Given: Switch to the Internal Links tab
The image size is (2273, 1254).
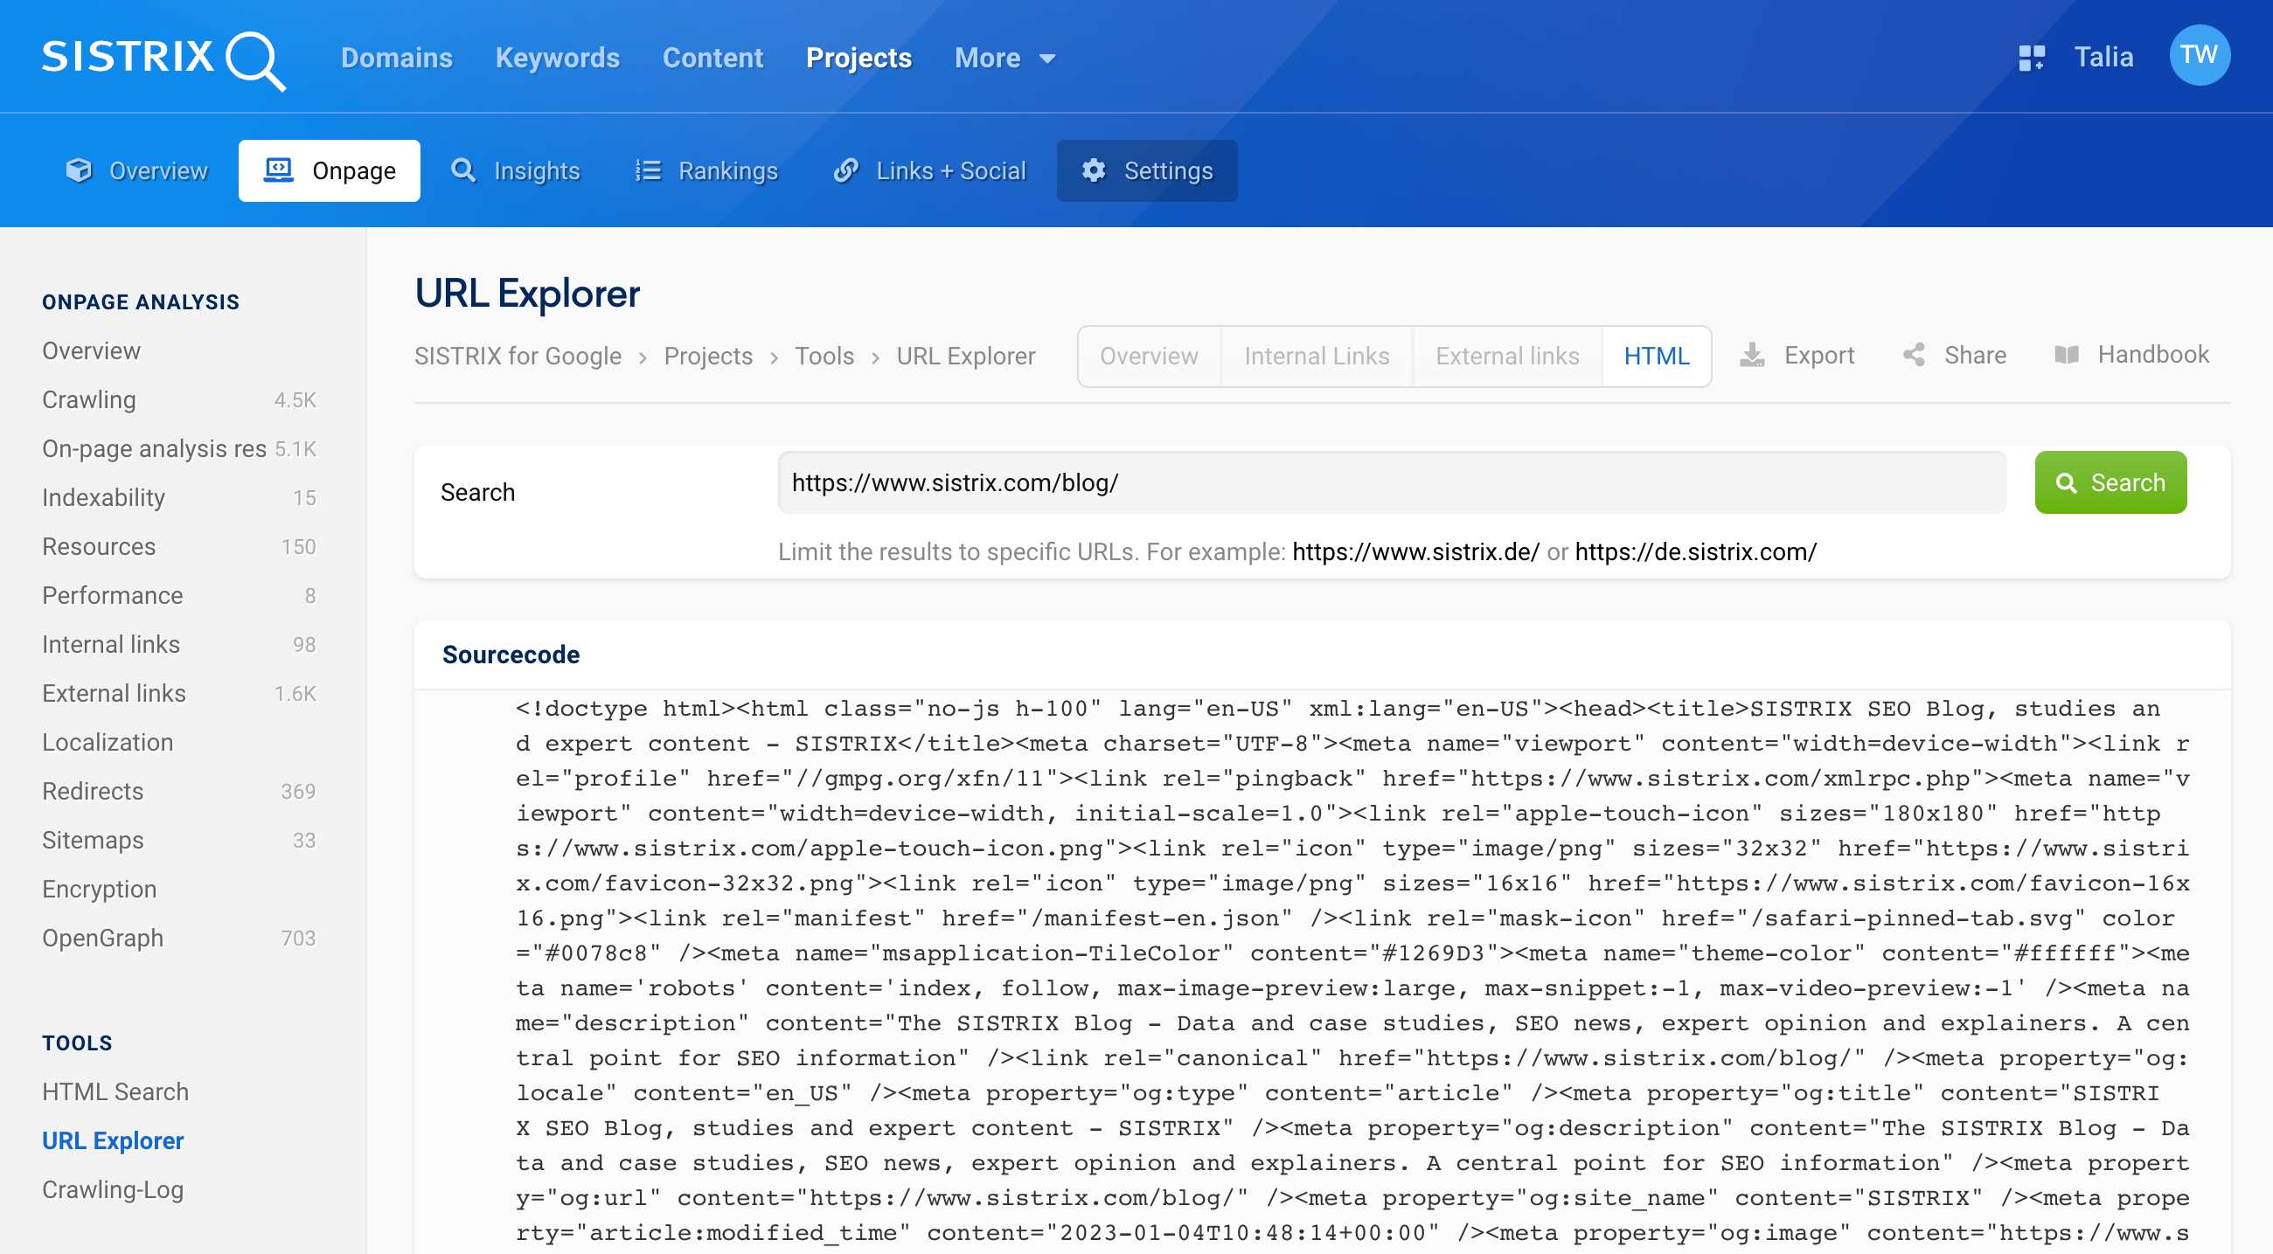Looking at the screenshot, I should point(1316,355).
